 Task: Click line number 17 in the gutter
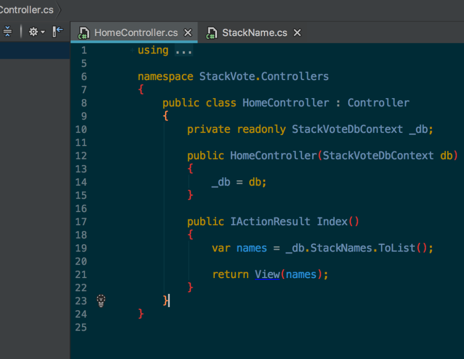[81, 222]
